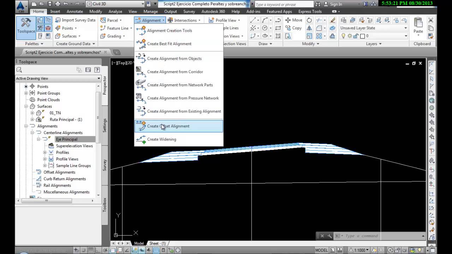Select the Mirror tool in Modify panel

coord(309,28)
